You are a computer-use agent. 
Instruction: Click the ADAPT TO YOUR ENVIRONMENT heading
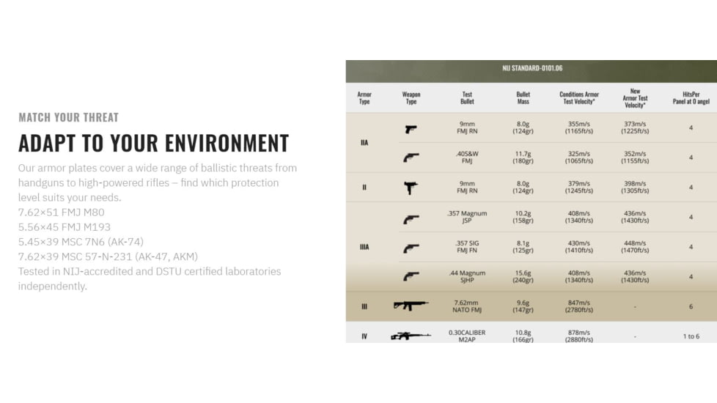pos(153,143)
